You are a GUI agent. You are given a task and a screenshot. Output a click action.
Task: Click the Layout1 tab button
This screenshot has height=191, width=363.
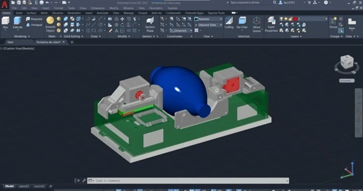click(24, 186)
